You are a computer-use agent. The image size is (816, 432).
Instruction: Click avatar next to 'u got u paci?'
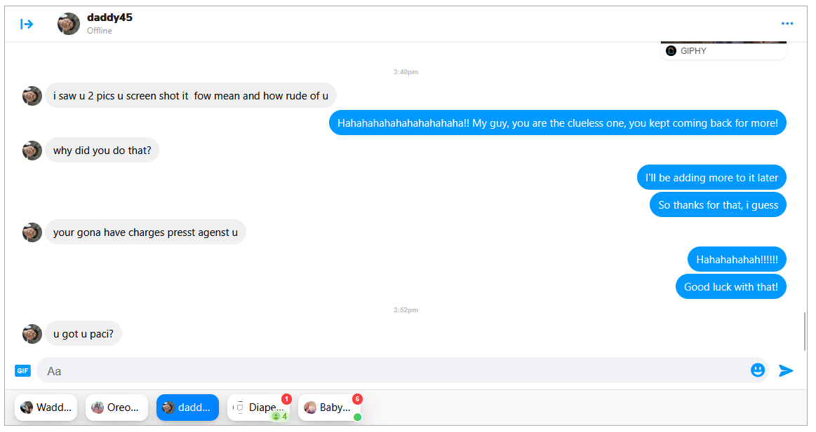tap(32, 334)
